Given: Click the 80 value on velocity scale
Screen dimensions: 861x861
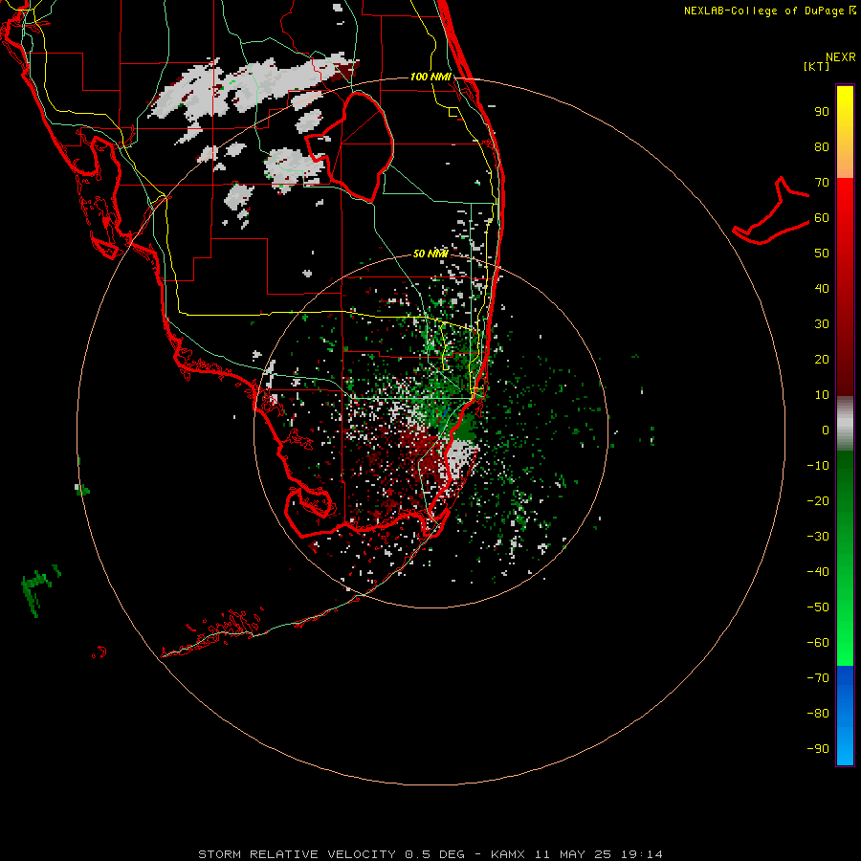Looking at the screenshot, I should (x=822, y=146).
